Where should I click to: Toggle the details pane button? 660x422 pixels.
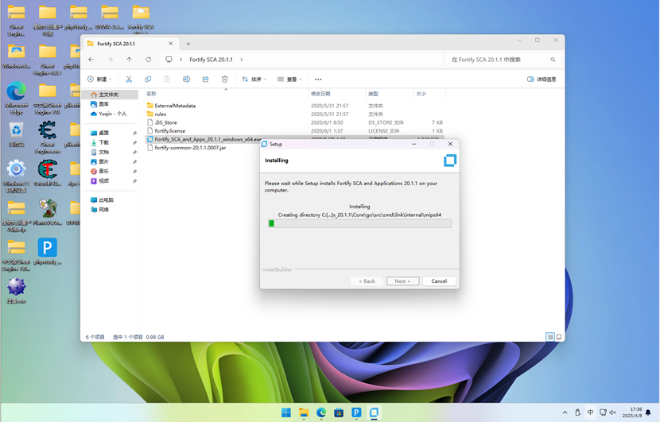coord(542,79)
